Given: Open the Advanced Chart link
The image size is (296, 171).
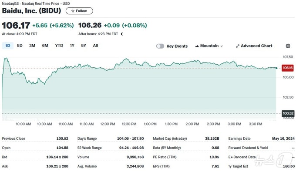Looking at the screenshot, I should click(254, 46).
